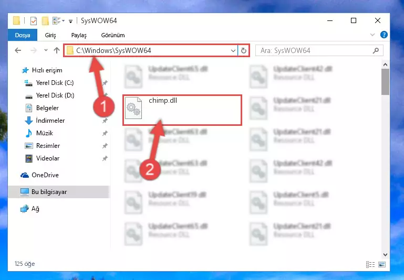This screenshot has width=404, height=280.
Task: Open Resimler in the sidebar
Action: point(48,146)
